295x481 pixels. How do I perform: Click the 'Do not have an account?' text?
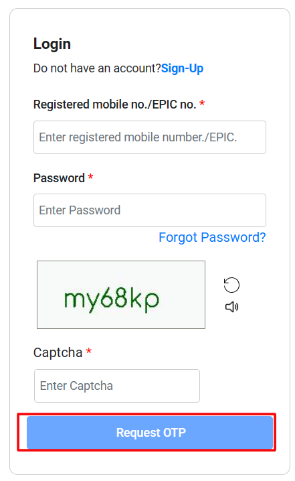[x=97, y=68]
